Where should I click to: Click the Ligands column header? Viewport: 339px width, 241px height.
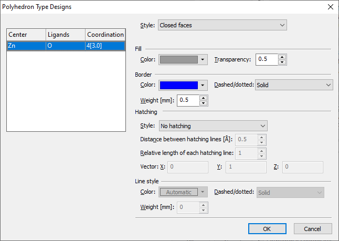pyautogui.click(x=65, y=35)
